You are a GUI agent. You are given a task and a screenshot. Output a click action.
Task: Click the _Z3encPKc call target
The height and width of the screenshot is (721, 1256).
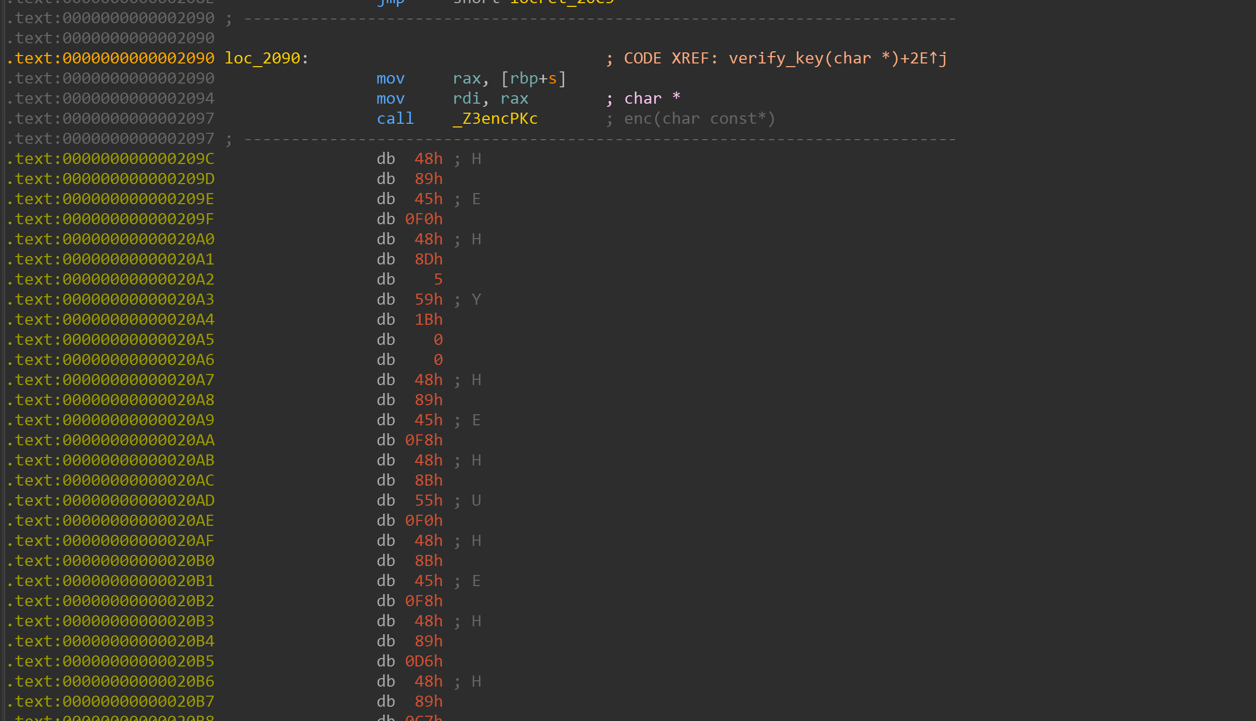coord(495,118)
